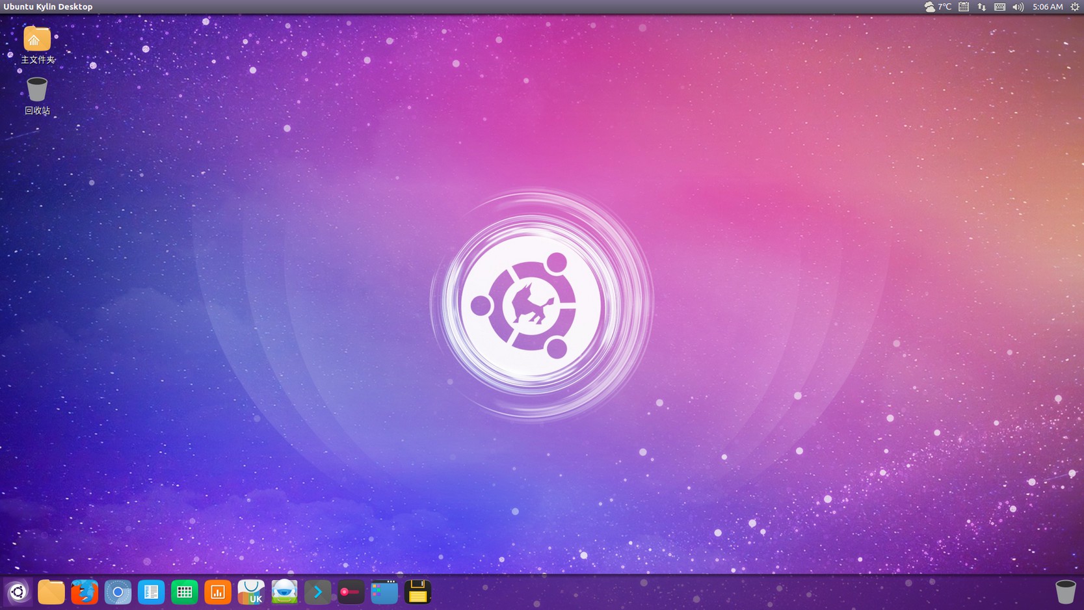This screenshot has width=1084, height=610.
Task: Open the power session menu gear
Action: tap(1075, 7)
